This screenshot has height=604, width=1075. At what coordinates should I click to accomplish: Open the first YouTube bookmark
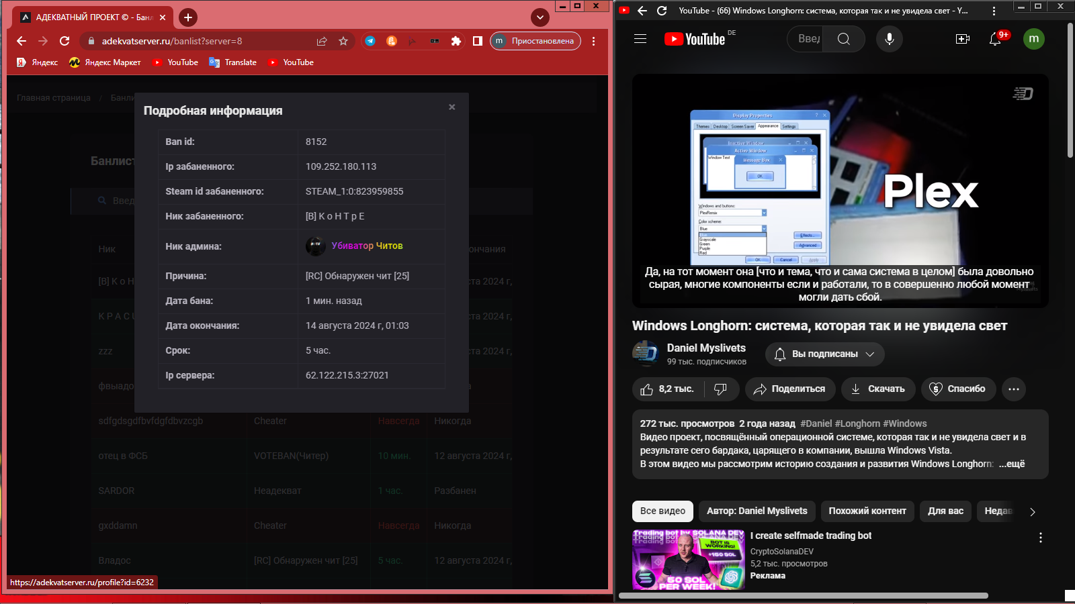coord(175,62)
